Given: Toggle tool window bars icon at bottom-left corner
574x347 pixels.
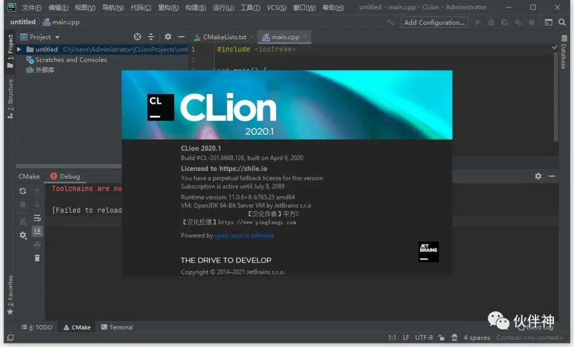Looking at the screenshot, I should (10, 337).
